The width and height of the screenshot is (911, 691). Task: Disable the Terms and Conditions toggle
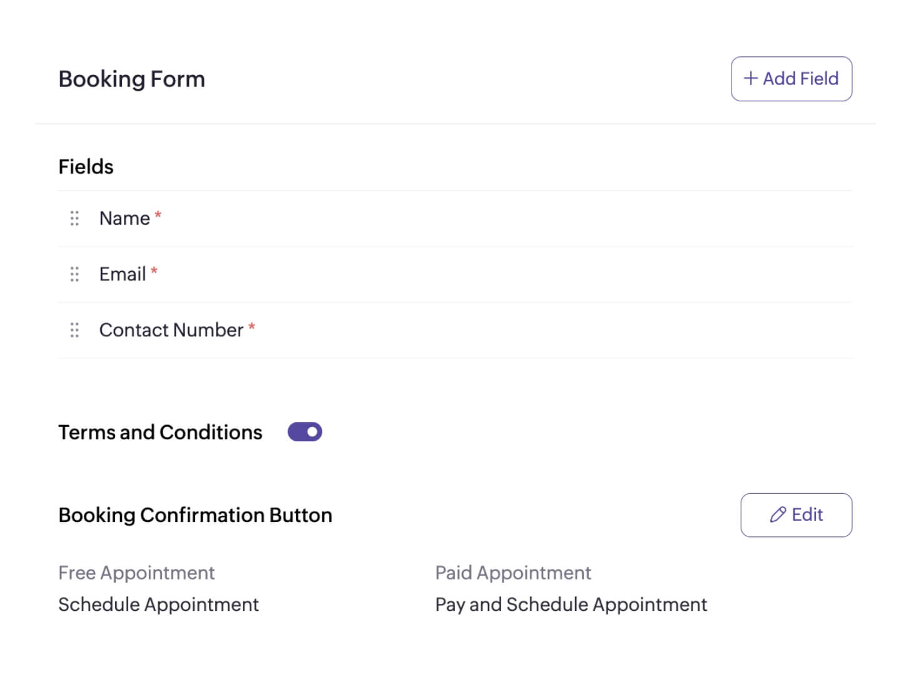(x=305, y=432)
